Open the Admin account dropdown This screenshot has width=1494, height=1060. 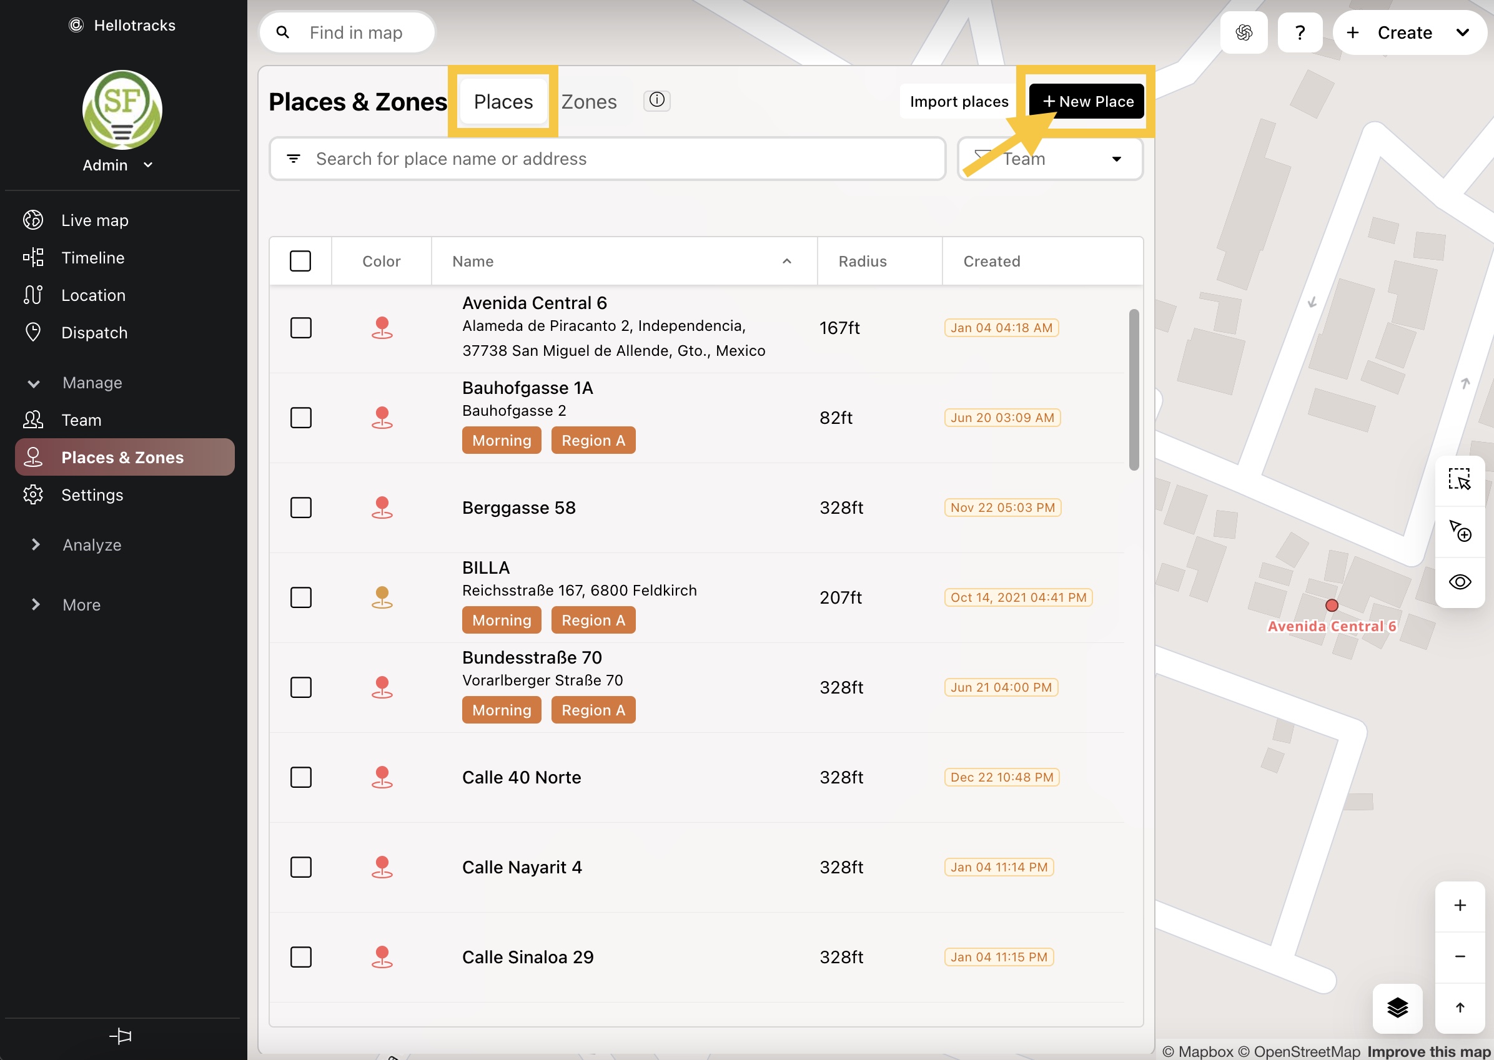(117, 164)
